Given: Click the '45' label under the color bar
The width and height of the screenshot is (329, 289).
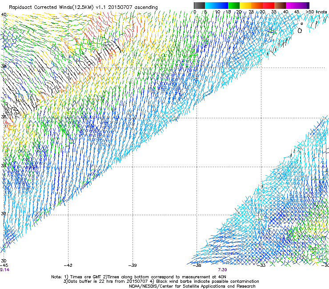Looking at the screenshot, I should 297,12.
